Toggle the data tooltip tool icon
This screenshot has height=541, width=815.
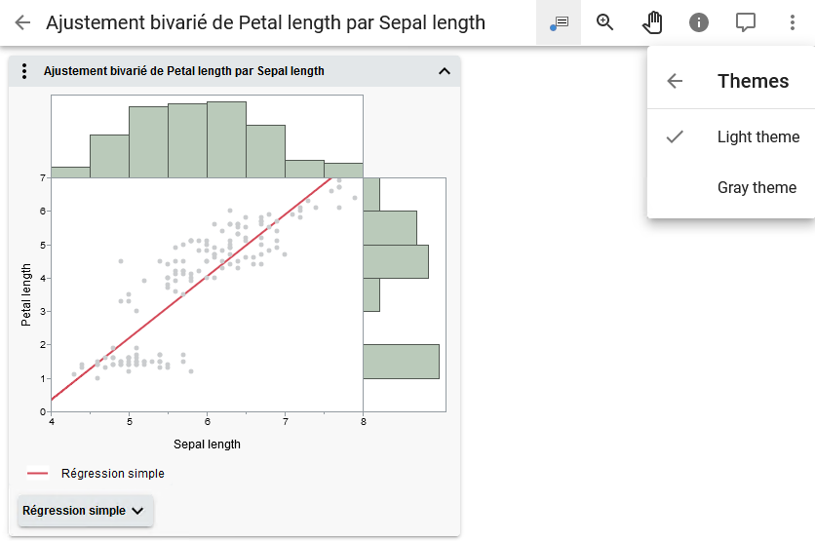tap(559, 22)
